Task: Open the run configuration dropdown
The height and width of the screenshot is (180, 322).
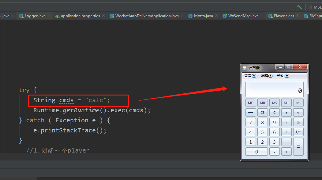Action: point(314,7)
